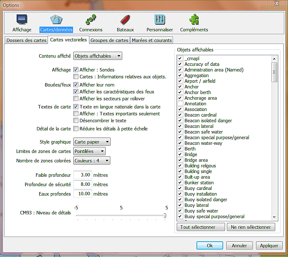Open the Bateaux red boat icon section
This screenshot has width=288, height=257.
click(125, 19)
